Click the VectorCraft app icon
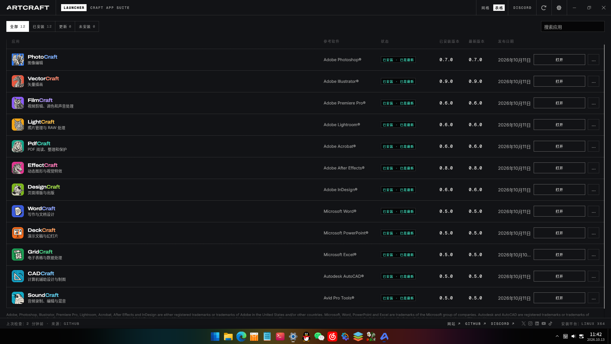This screenshot has height=344, width=611. click(18, 81)
